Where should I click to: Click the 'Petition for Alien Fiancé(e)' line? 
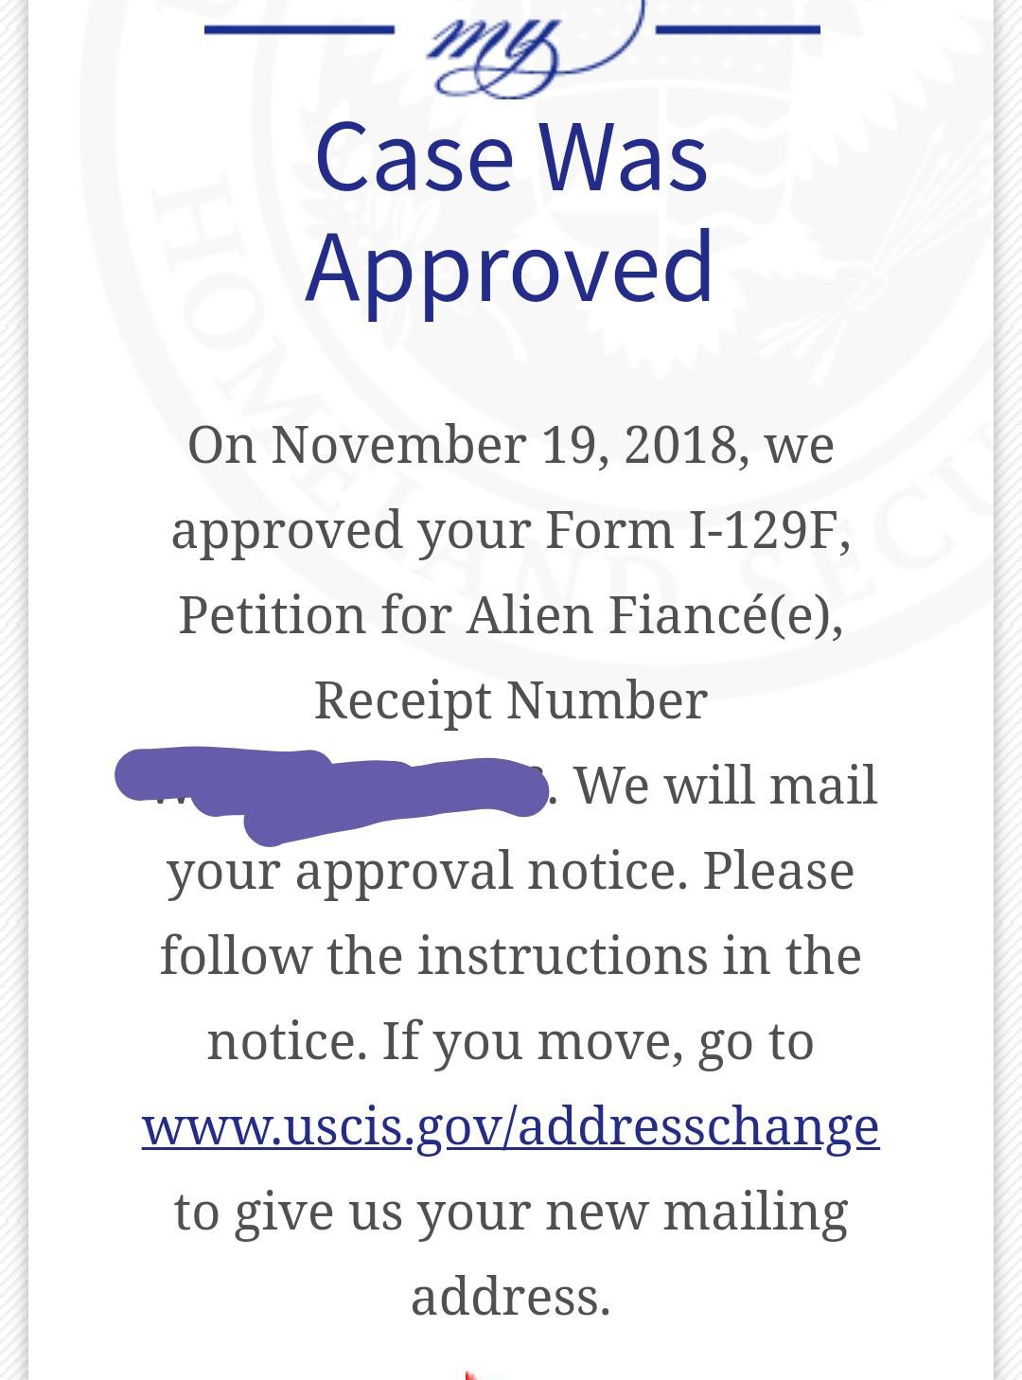pos(511,615)
